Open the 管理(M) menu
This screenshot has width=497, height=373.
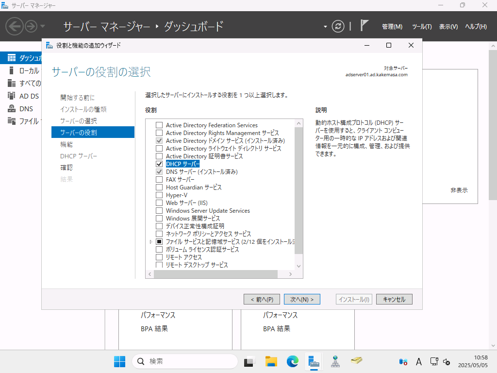pos(392,27)
